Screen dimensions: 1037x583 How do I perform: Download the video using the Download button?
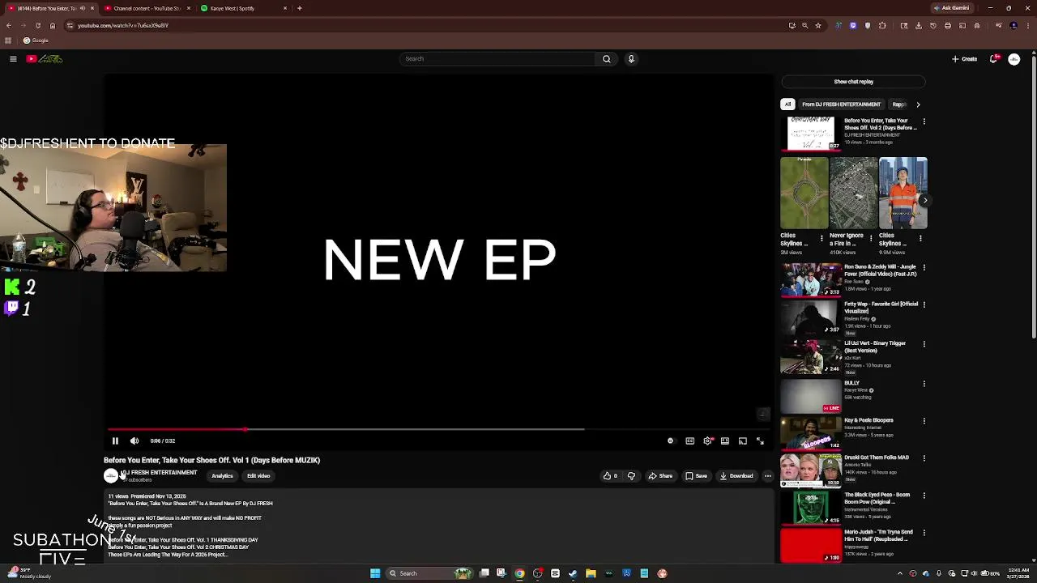coord(736,476)
